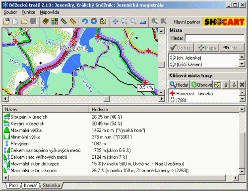The height and width of the screenshot is (191, 248).
Task: Move key place down with arrow icon
Action: click(x=234, y=85)
